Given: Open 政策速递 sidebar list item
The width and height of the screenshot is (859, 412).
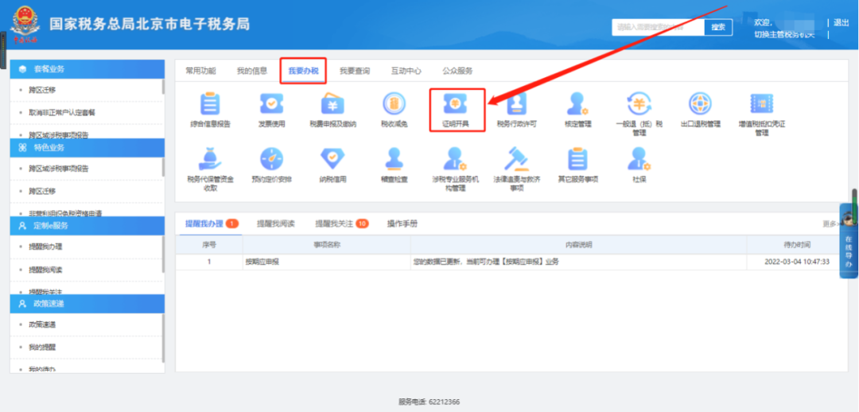Looking at the screenshot, I should tap(42, 325).
